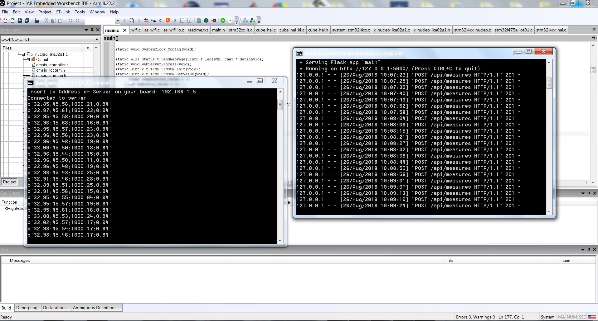Pin the Workspace panel
The width and height of the screenshot is (598, 321).
pos(92,30)
